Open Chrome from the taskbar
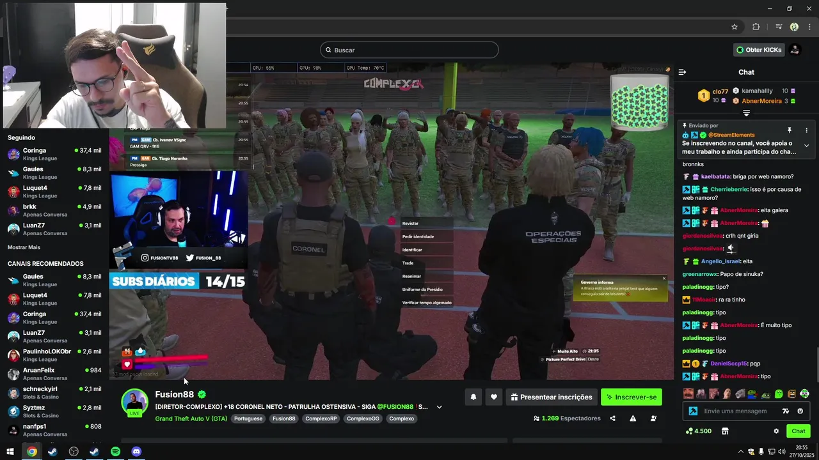This screenshot has height=460, width=819. point(31,452)
